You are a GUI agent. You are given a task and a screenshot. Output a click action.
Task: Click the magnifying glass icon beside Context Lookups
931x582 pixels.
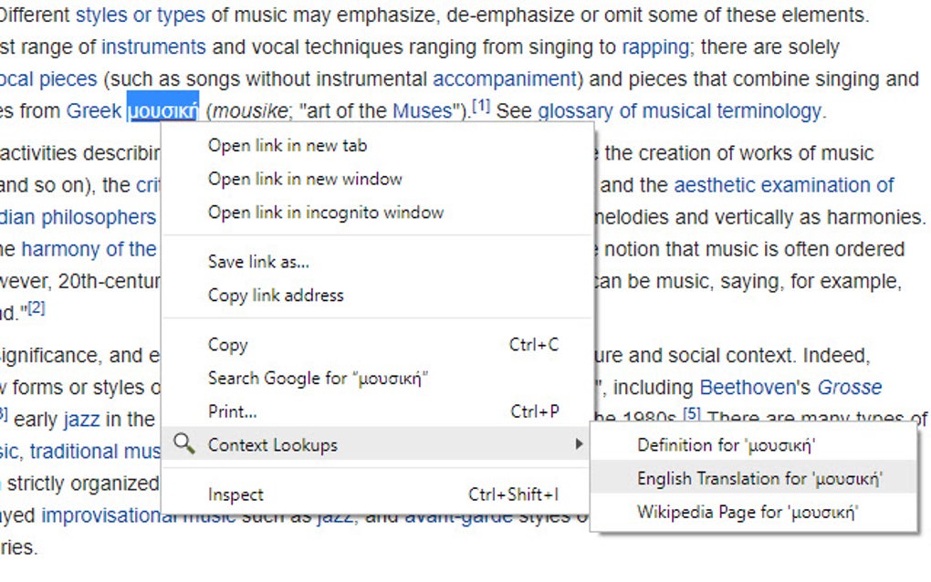point(183,445)
